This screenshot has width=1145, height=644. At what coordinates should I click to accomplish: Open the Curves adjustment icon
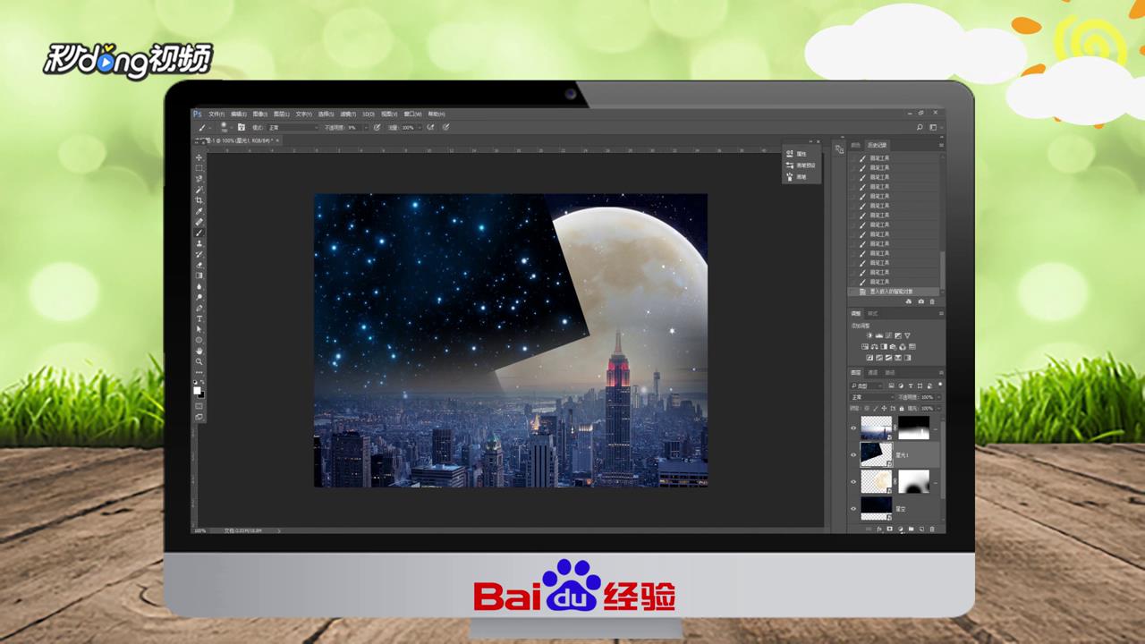(889, 335)
